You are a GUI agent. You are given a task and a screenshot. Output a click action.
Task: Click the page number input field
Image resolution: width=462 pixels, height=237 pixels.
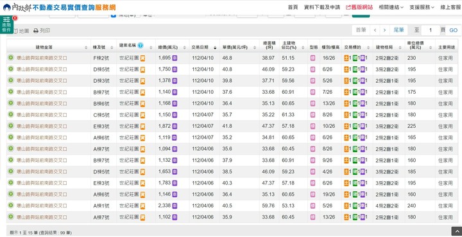(x=431, y=30)
